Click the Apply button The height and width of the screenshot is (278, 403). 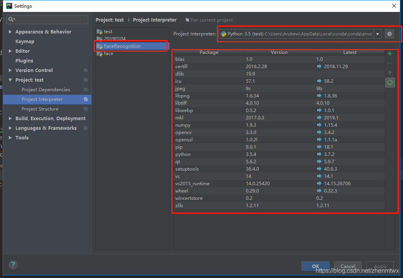click(380, 266)
